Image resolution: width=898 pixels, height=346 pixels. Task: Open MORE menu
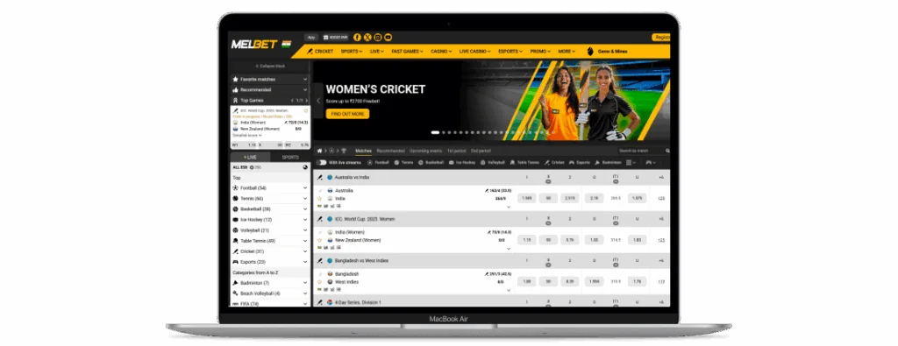pos(567,52)
